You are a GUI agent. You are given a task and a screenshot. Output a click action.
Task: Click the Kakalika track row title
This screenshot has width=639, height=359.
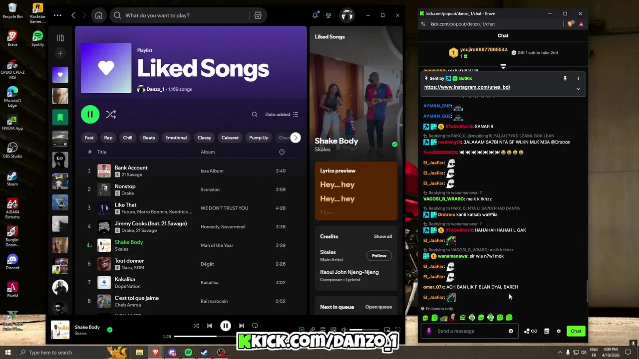pyautogui.click(x=125, y=280)
